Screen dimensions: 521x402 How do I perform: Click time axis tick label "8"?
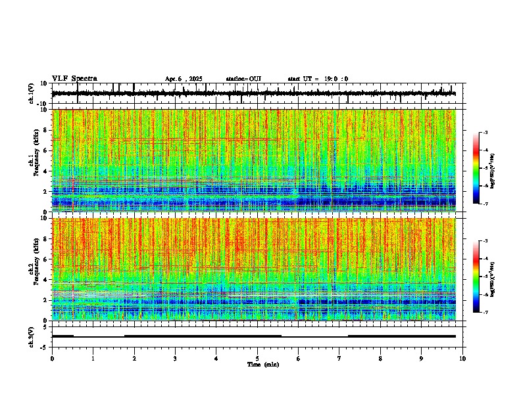[x=380, y=359]
